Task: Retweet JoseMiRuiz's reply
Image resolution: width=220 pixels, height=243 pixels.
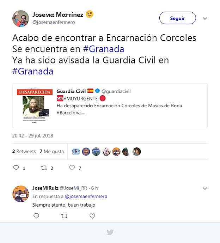Action: tap(64, 216)
